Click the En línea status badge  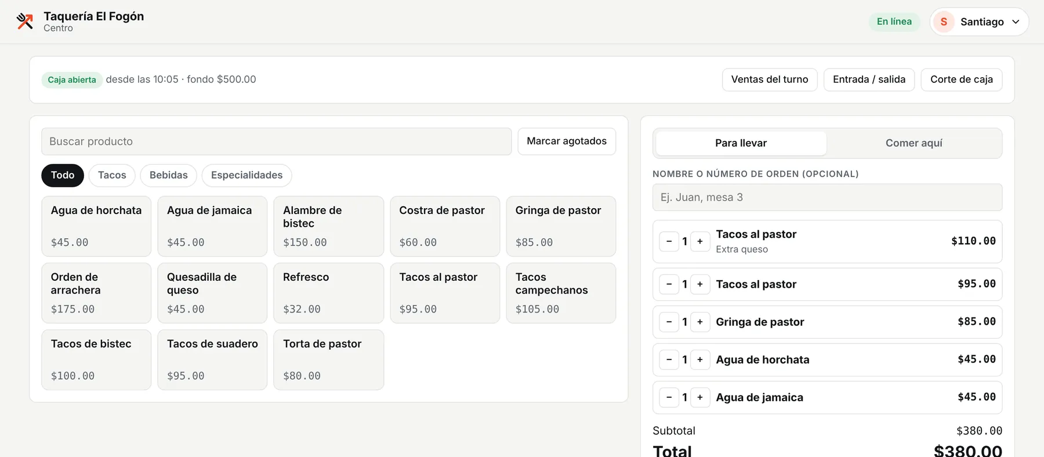click(894, 21)
